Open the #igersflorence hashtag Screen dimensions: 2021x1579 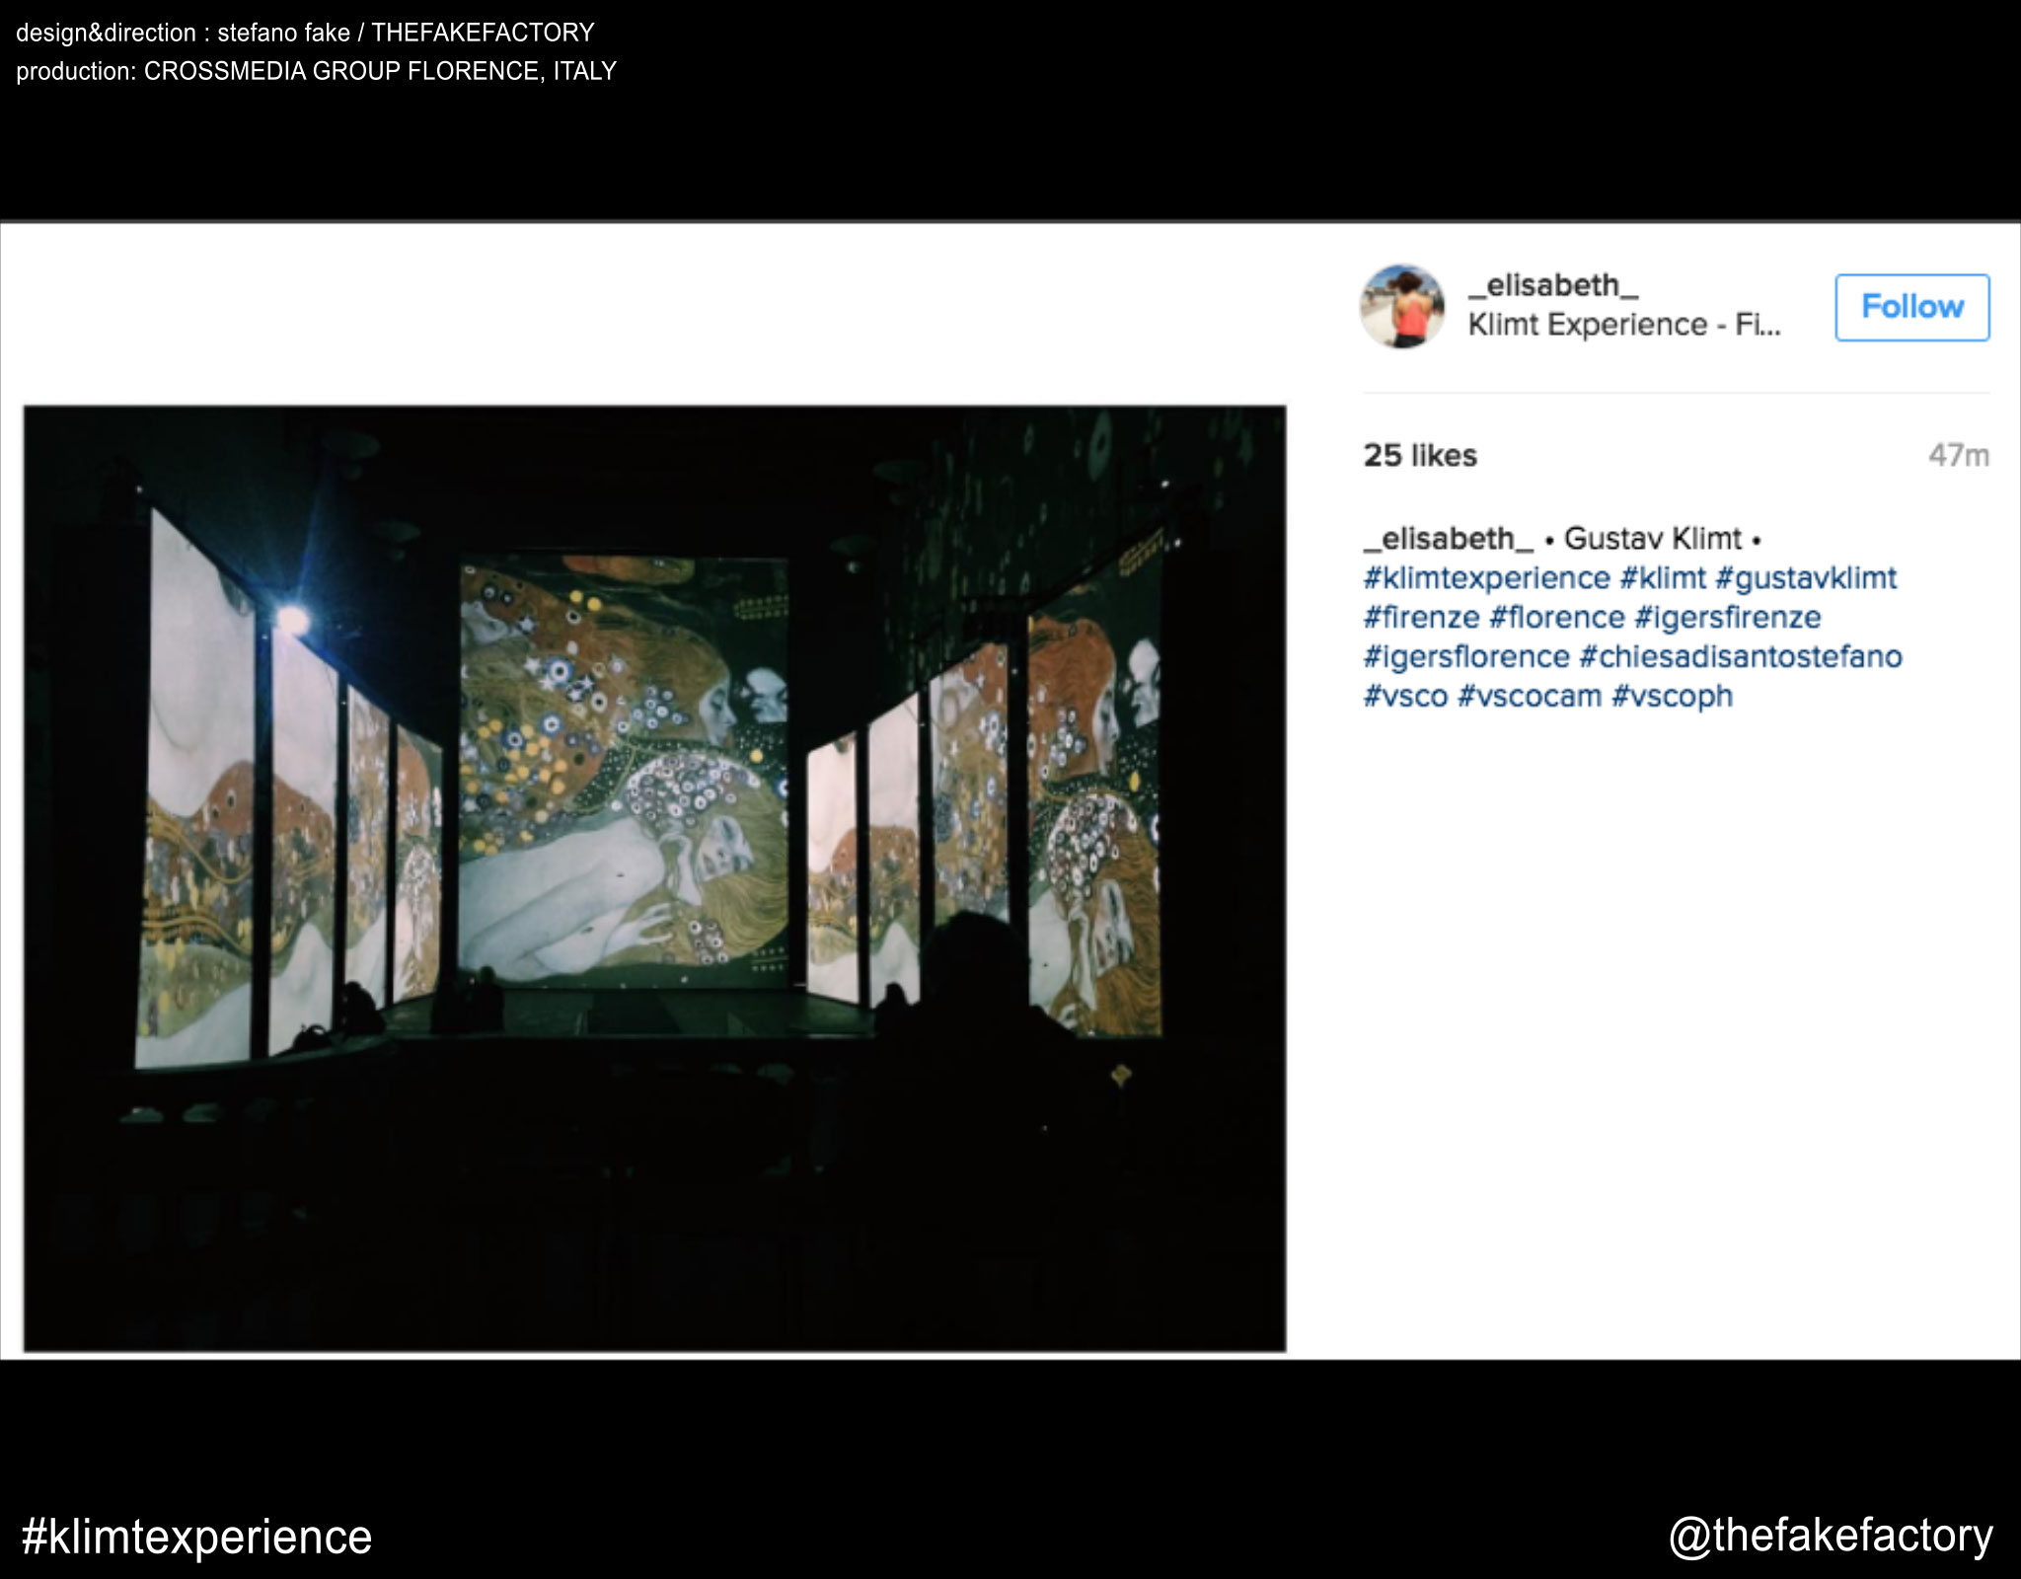point(1466,657)
